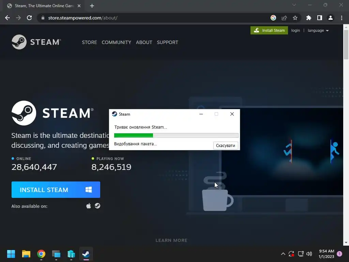Viewport: 349px width, 262px height.
Task: Click the Chrome taskbar icon
Action: tap(41, 254)
